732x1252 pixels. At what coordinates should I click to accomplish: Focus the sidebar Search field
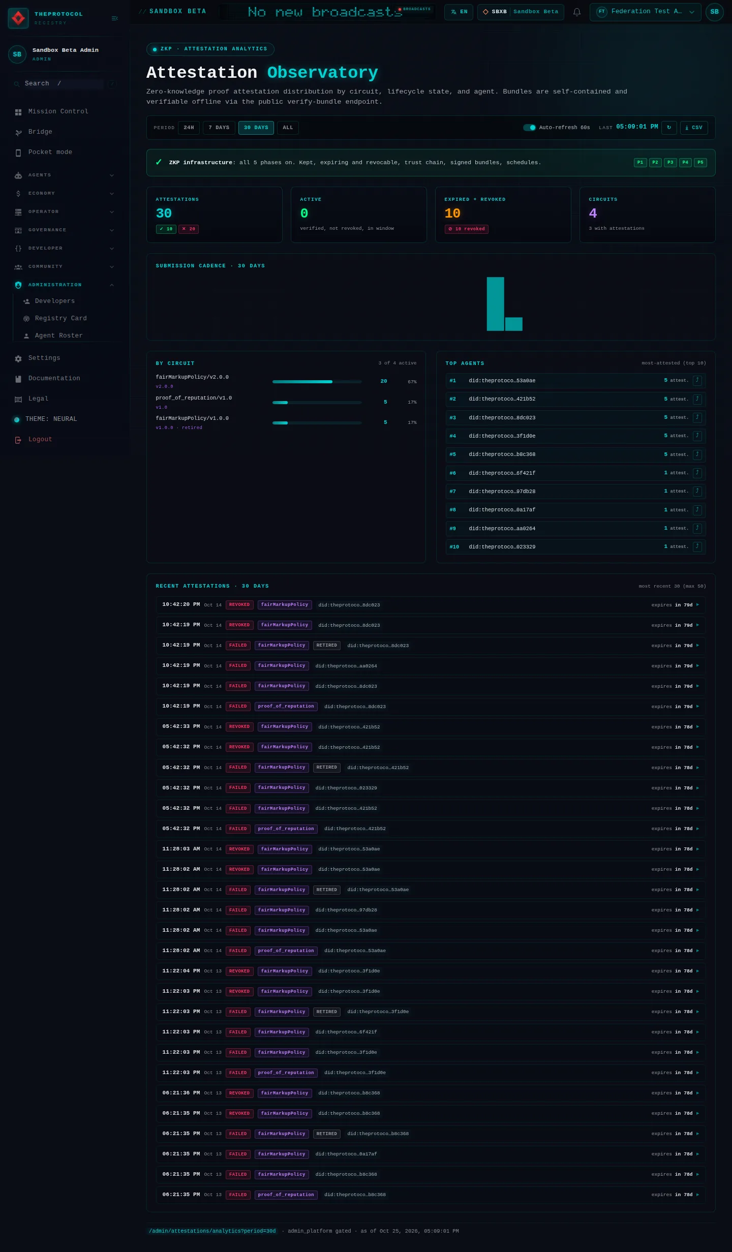click(64, 84)
